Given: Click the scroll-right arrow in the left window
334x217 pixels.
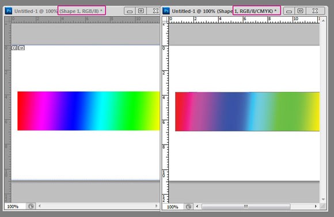Looking at the screenshot, I should 157,206.
